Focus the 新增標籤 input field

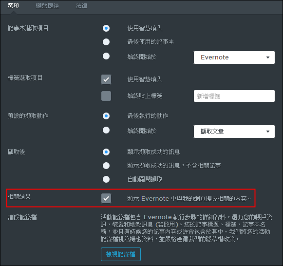click(234, 96)
